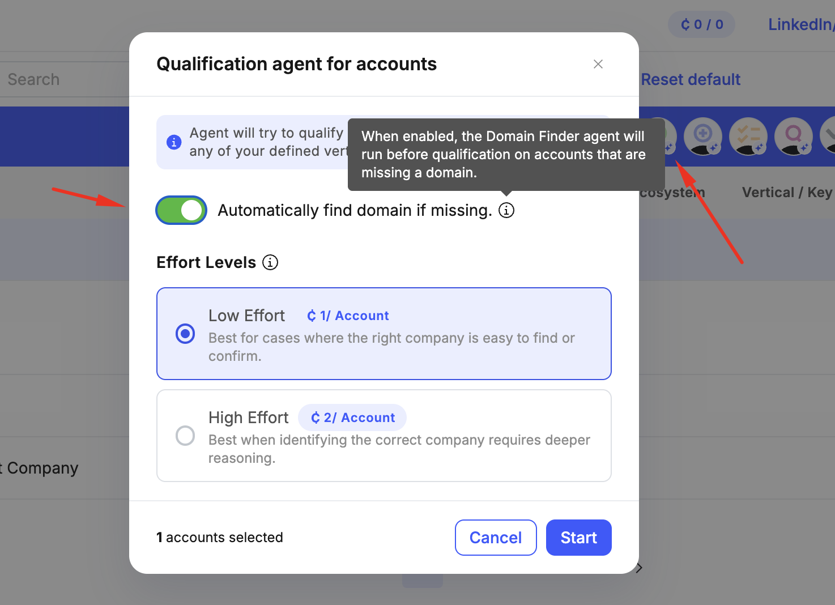Click the Effort Levels info icon

pos(270,263)
